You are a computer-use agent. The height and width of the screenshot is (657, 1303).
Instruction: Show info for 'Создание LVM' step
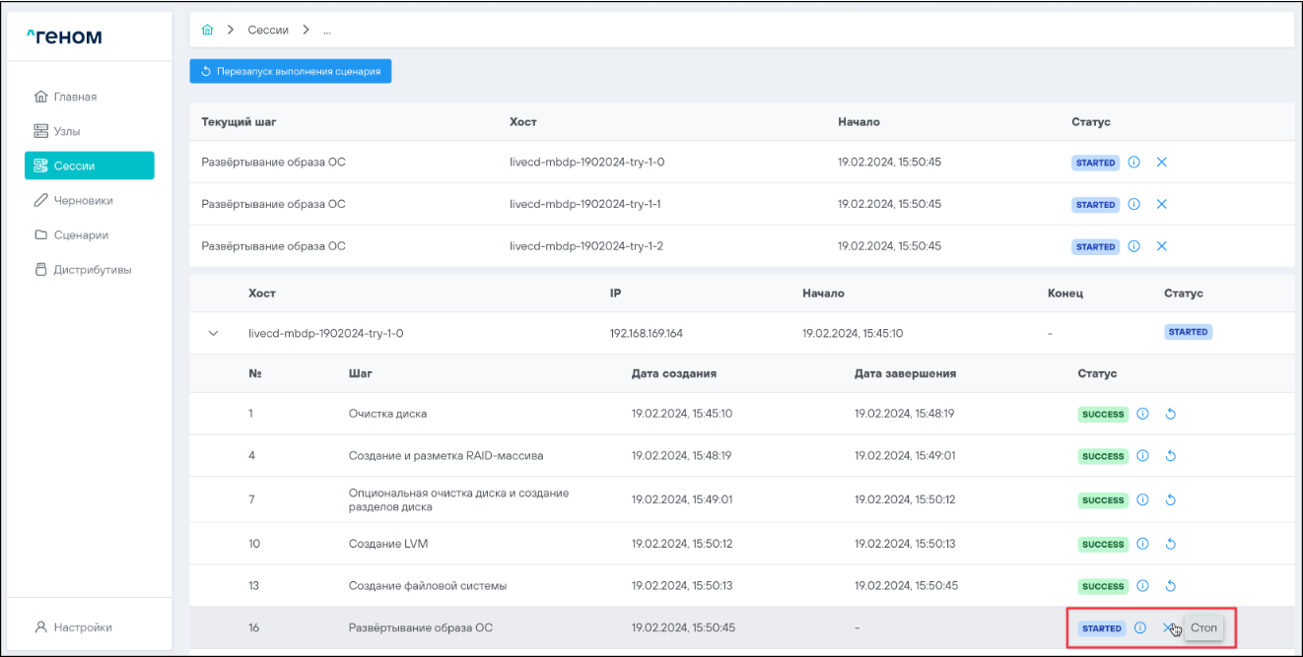coord(1143,544)
